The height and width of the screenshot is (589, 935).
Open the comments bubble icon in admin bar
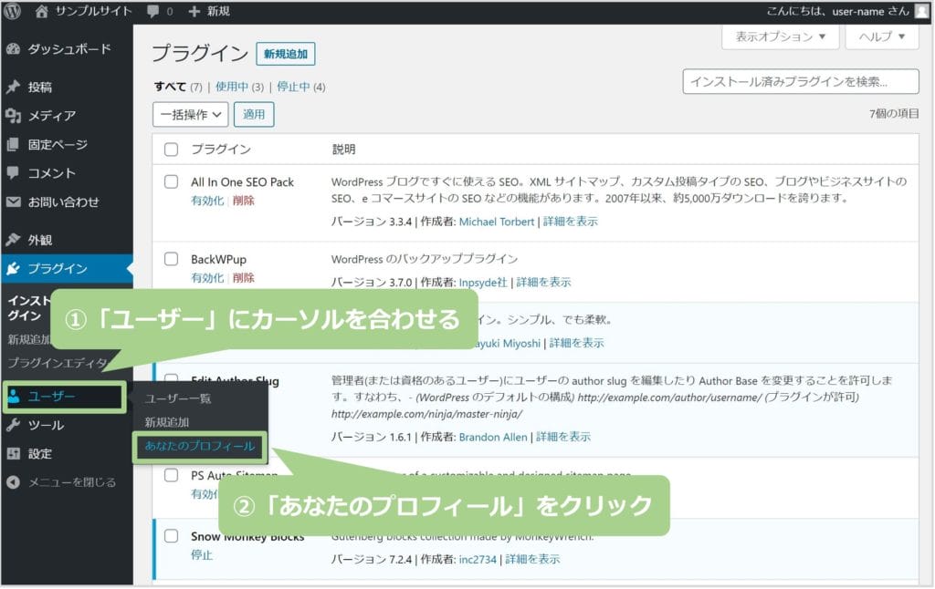tap(153, 11)
